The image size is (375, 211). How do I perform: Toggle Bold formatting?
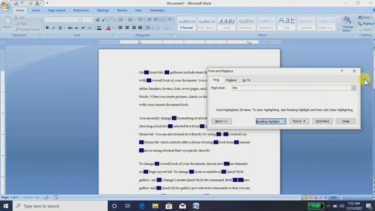47,28
